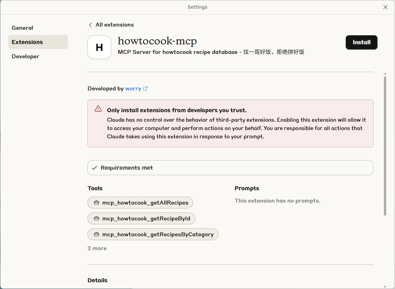Click the scrollbar down arrow
Screen dimensions: 395x289
385,287
